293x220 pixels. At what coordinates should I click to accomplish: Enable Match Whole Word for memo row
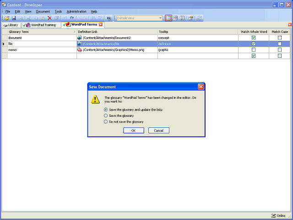pyautogui.click(x=254, y=50)
